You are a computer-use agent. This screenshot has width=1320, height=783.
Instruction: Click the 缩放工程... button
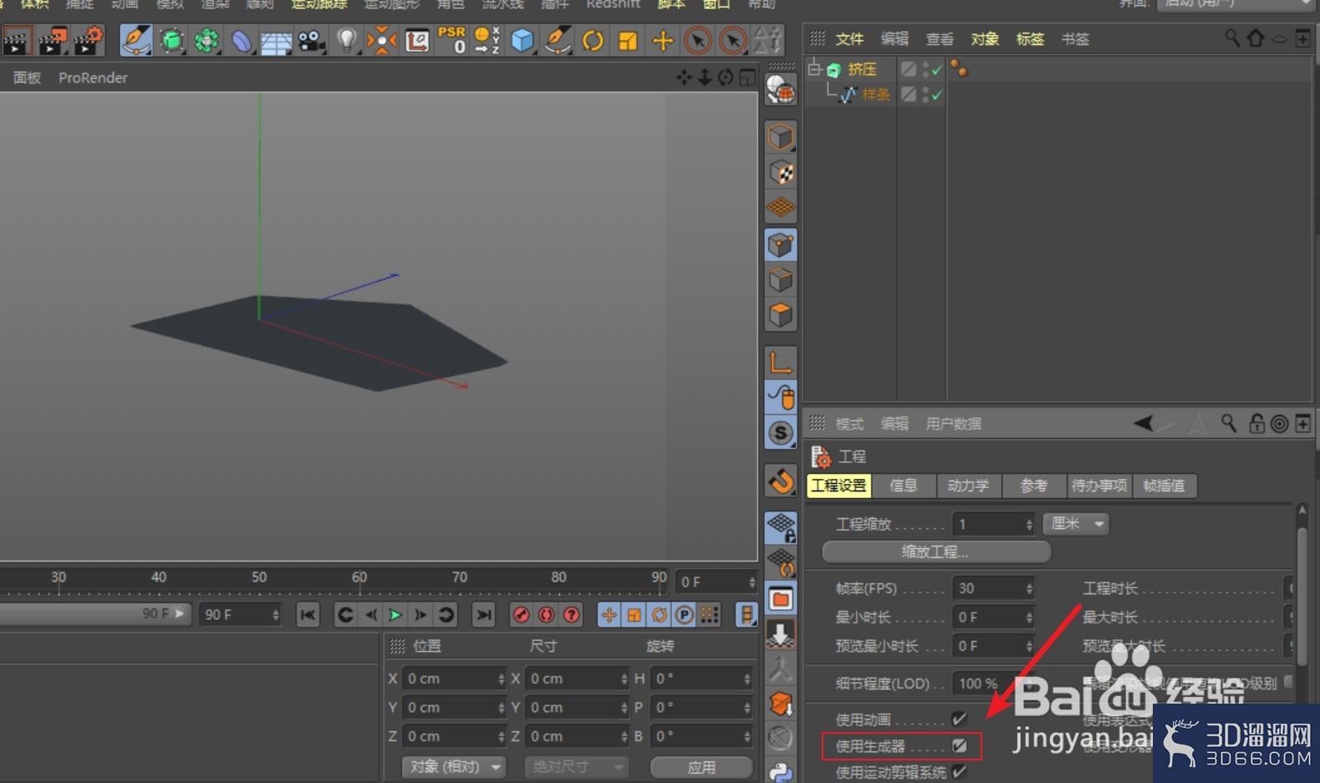click(x=935, y=552)
